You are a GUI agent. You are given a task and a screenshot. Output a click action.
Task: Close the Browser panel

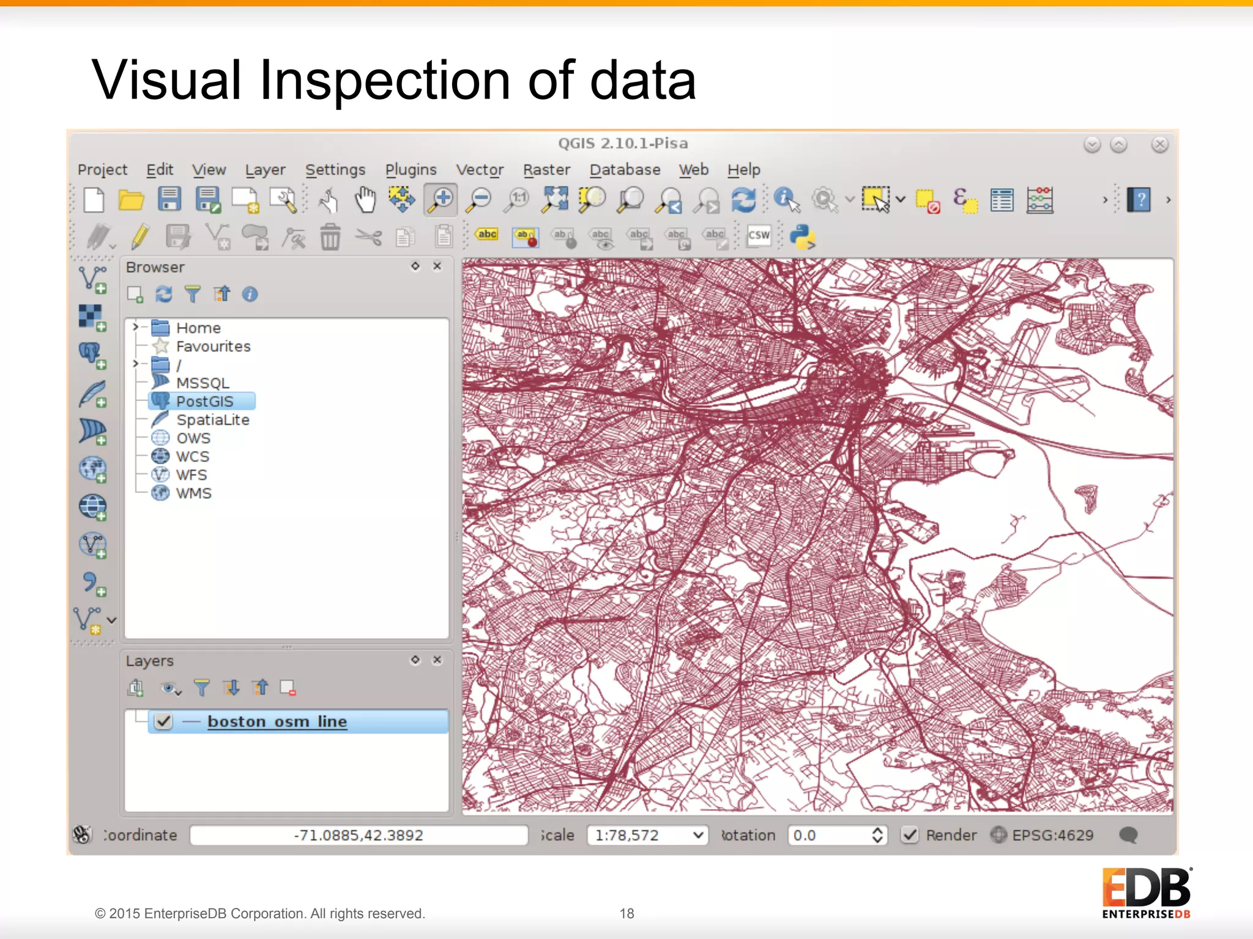click(437, 266)
